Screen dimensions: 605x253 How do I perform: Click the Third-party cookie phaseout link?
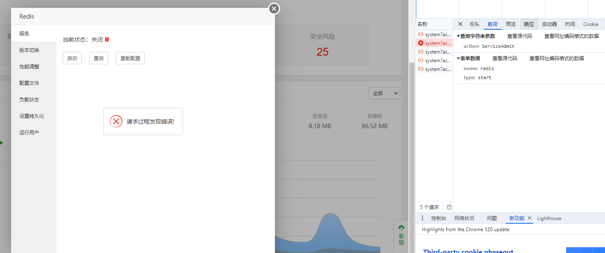pyautogui.click(x=468, y=251)
